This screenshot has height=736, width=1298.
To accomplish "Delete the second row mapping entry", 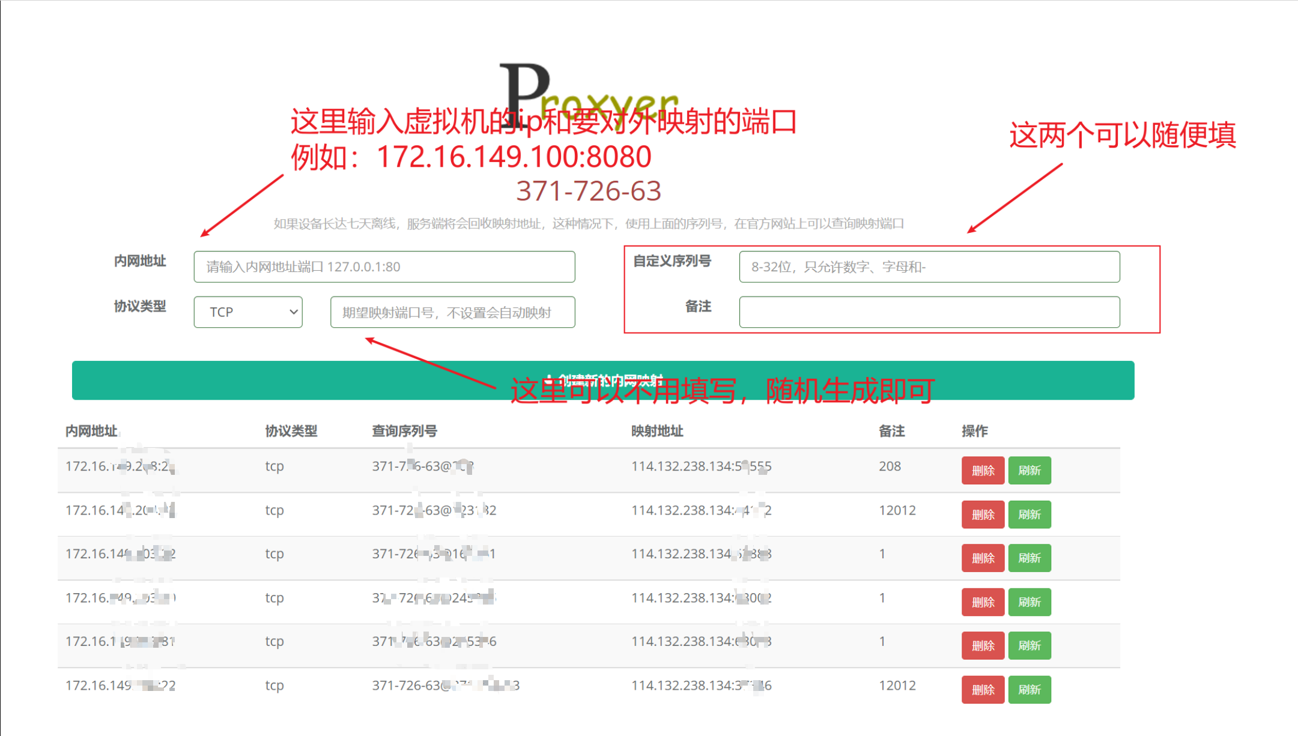I will click(982, 514).
